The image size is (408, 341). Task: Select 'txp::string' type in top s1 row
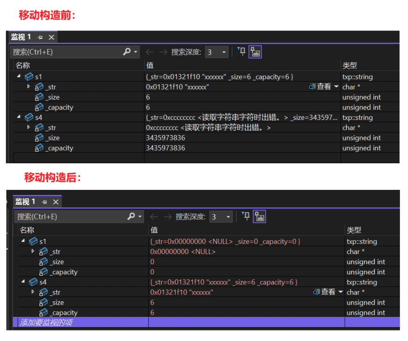tap(357, 77)
